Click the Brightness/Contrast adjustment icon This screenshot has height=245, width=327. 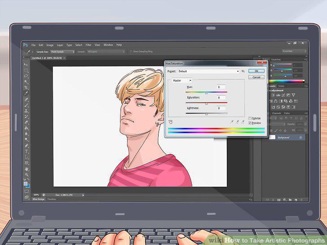pyautogui.click(x=273, y=95)
